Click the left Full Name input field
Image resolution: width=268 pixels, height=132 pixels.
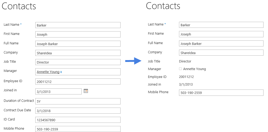[x=78, y=44]
